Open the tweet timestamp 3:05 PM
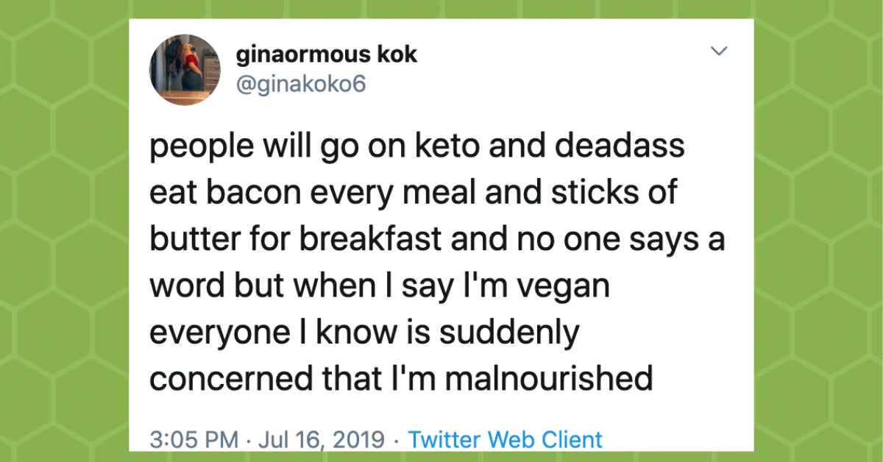This screenshot has width=883, height=462. coord(196,439)
